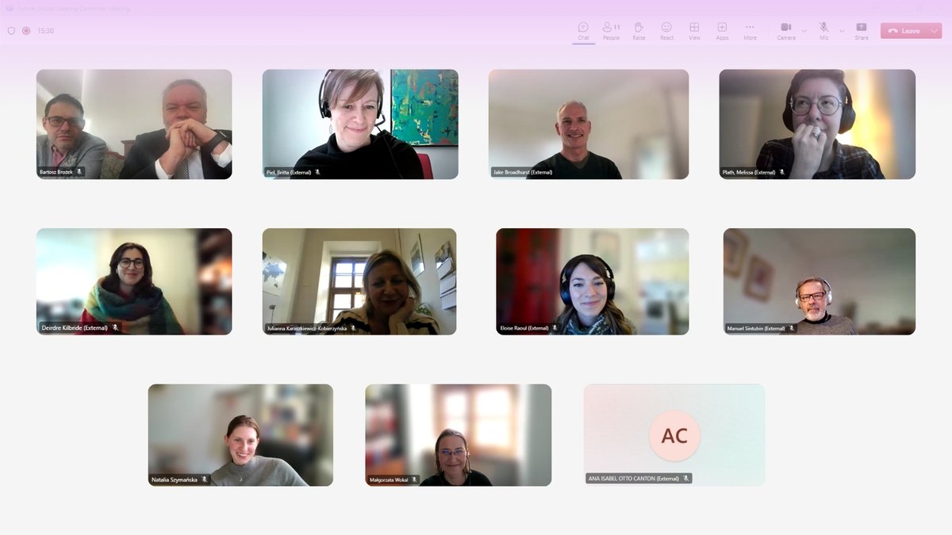Expand the camera options dropdown arrow
The height and width of the screenshot is (535, 952).
[804, 31]
